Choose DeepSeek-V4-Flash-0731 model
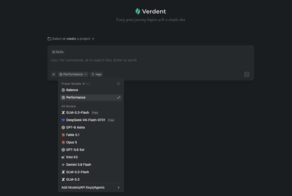 pyautogui.click(x=91, y=120)
